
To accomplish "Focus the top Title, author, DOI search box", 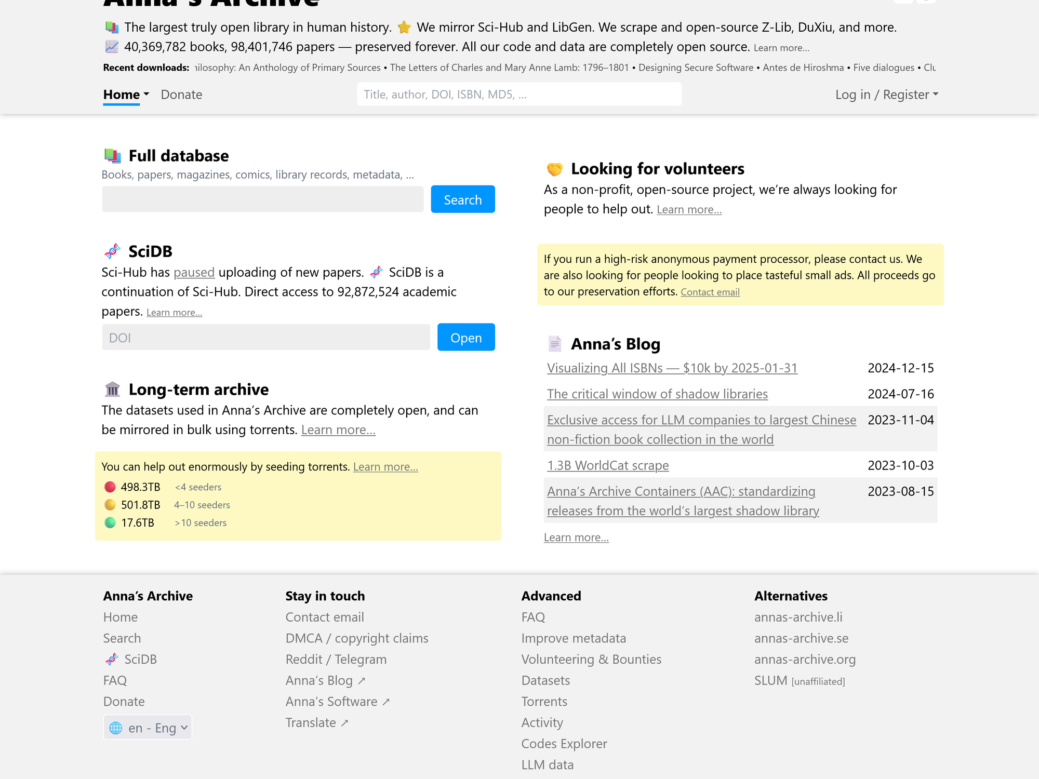I will [x=518, y=95].
